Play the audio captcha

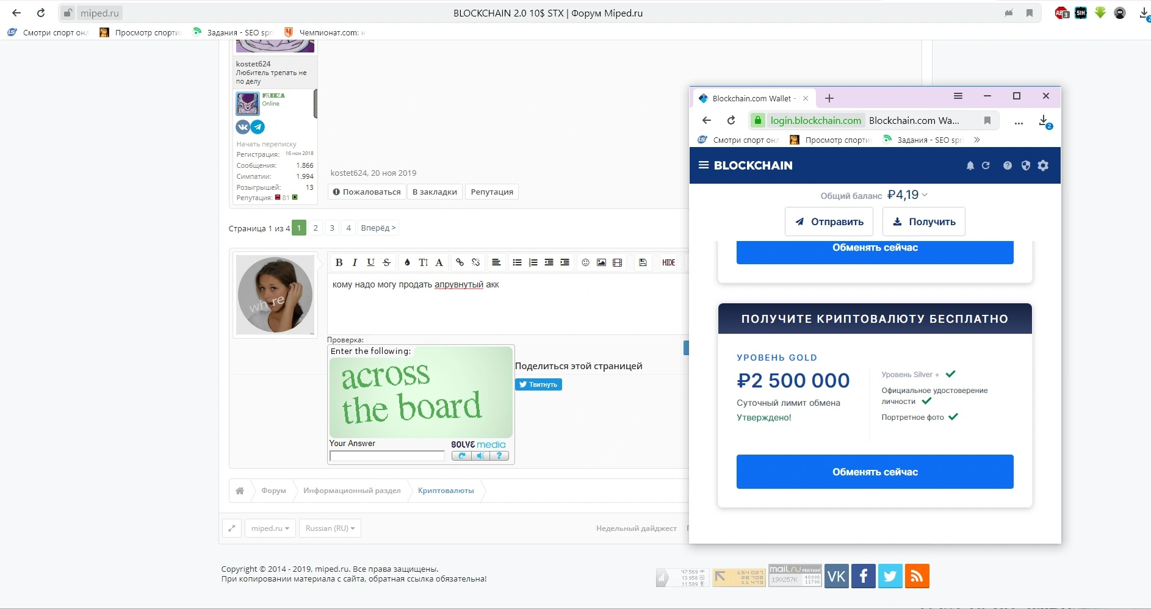click(x=480, y=456)
